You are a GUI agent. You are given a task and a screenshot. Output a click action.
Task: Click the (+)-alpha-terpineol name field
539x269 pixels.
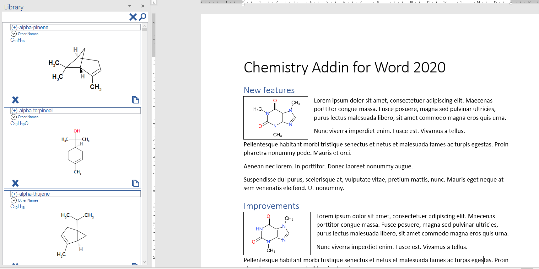(75, 111)
